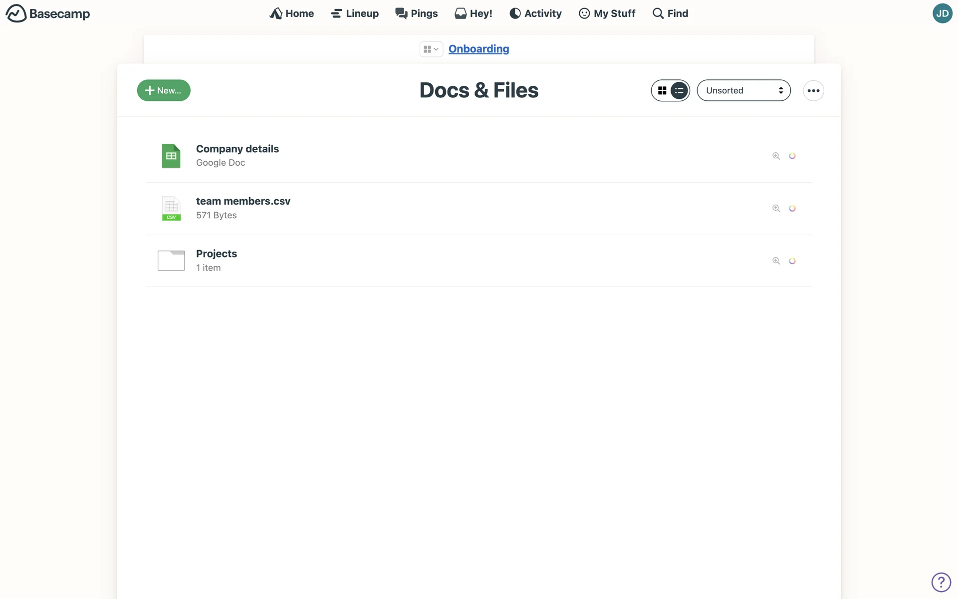958x599 pixels.
Task: Open the Unsorted sort dropdown
Action: pos(743,90)
